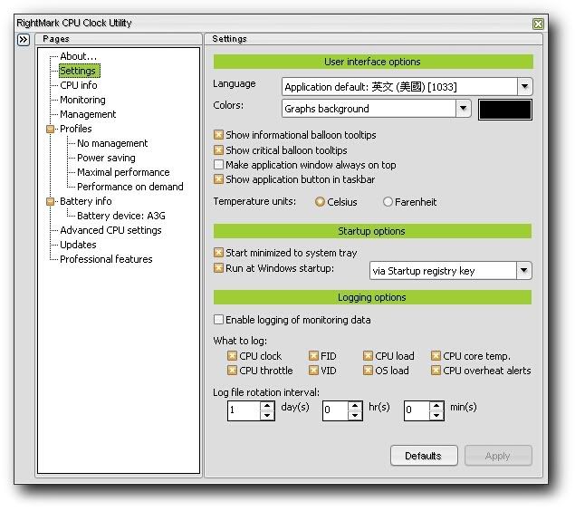Click the min(s) rotation interval field

click(417, 410)
